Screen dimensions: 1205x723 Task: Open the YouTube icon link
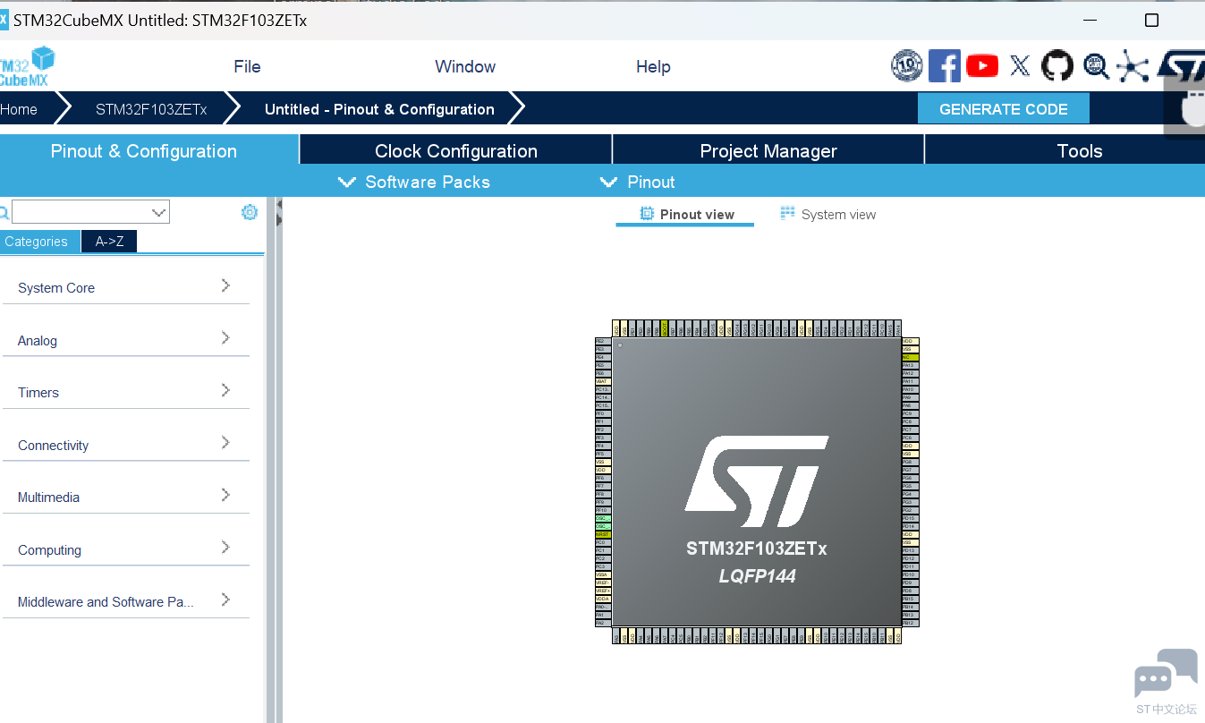click(982, 65)
